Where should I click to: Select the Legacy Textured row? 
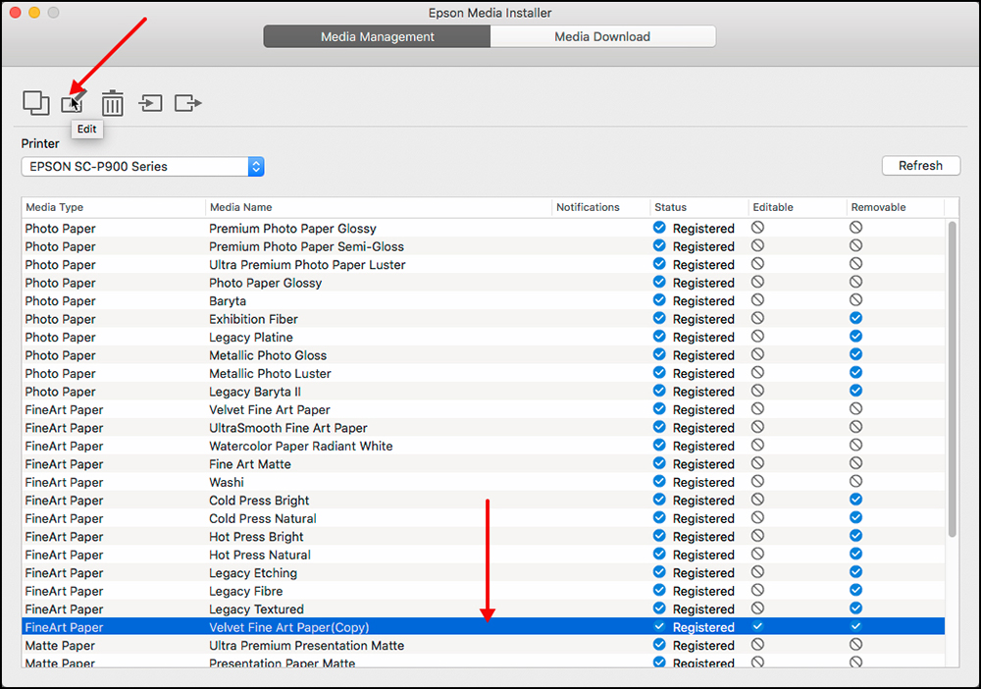[x=483, y=609]
